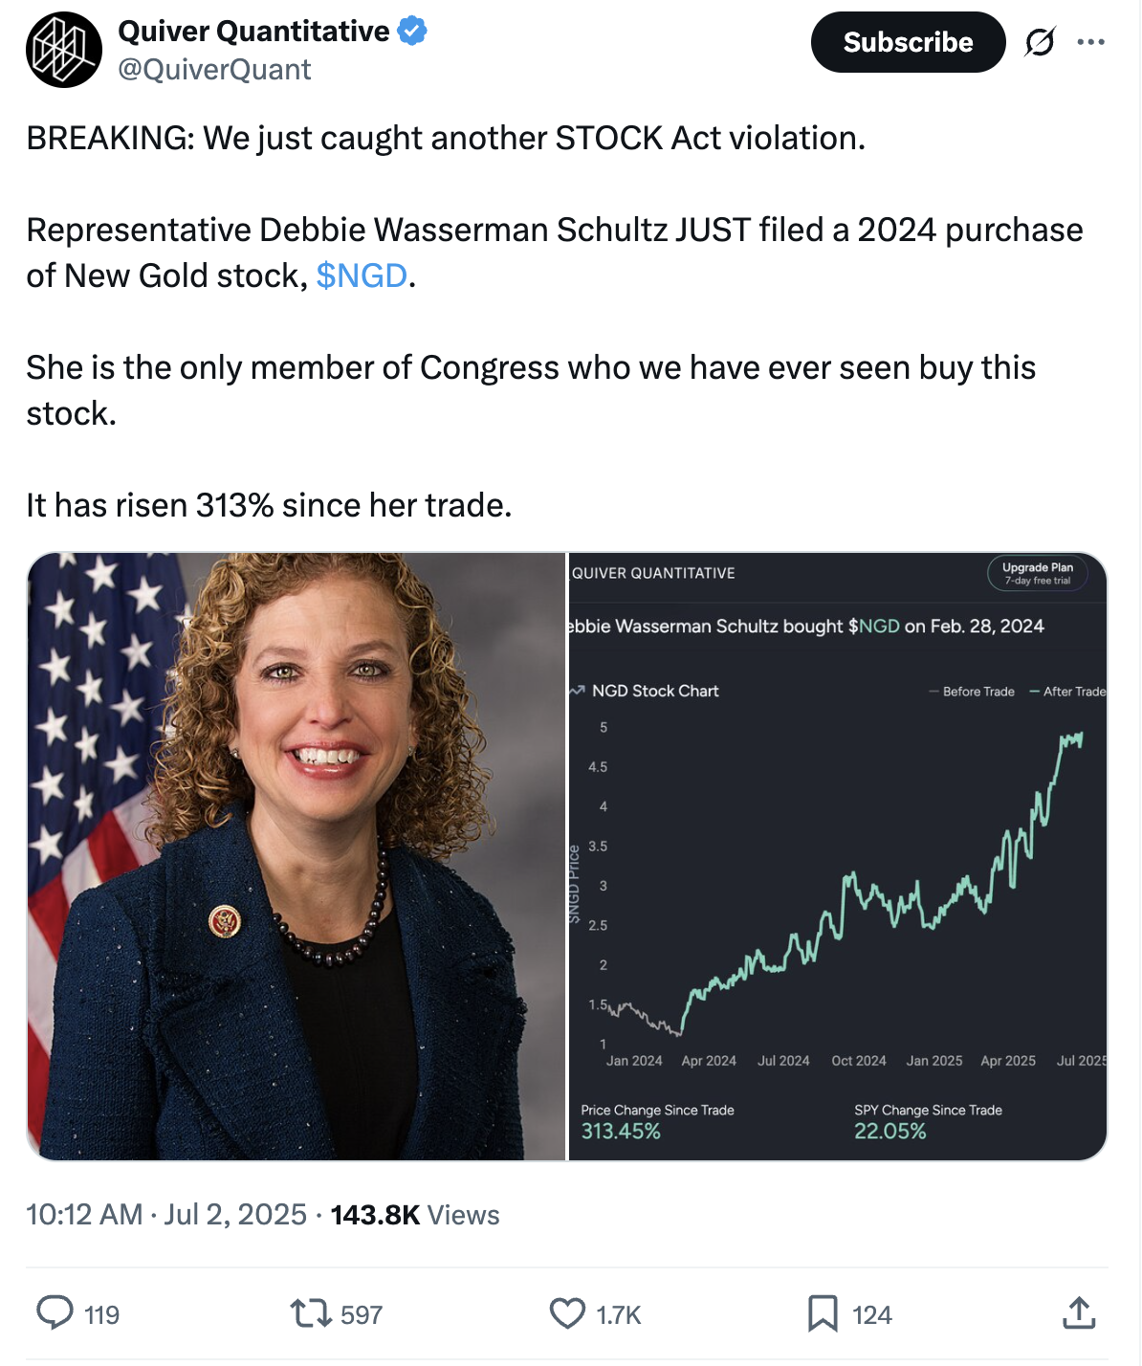Image resolution: width=1142 pixels, height=1366 pixels.
Task: Click the 143.8K Views count
Action: pyautogui.click(x=415, y=1215)
